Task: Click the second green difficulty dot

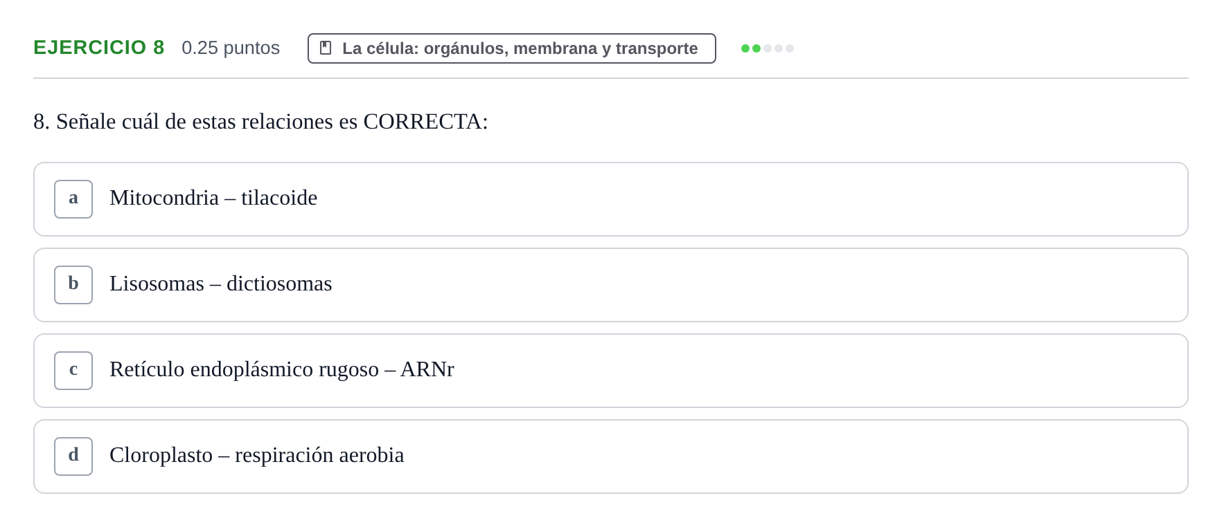Action: click(756, 48)
